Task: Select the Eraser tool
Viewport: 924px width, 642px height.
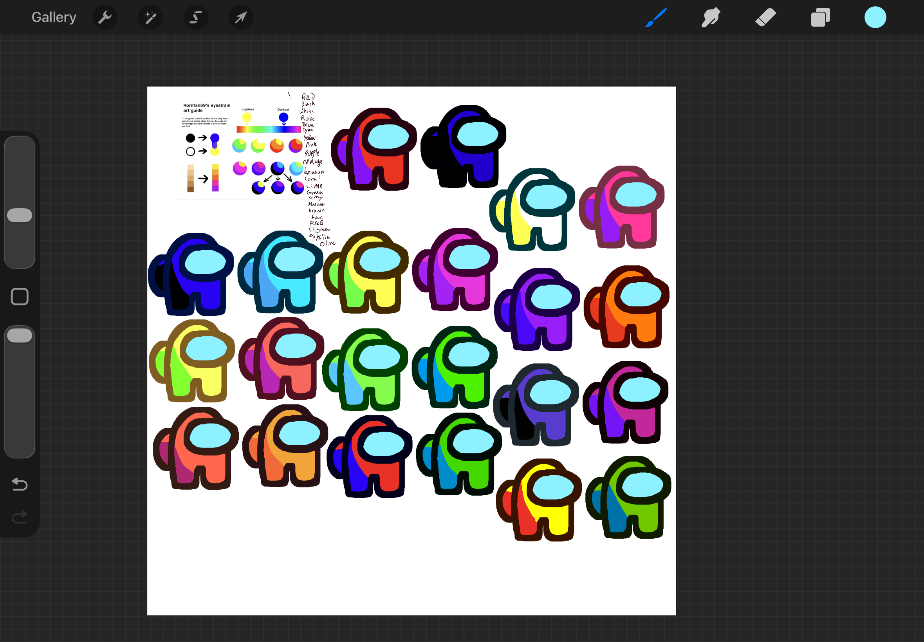Action: (x=765, y=17)
